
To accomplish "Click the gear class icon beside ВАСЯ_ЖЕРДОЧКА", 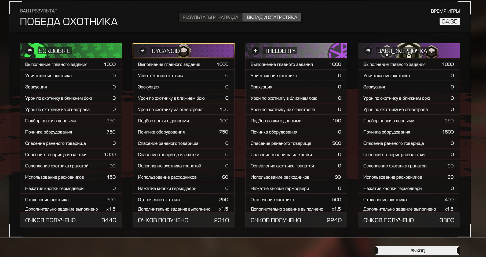I will click(368, 51).
